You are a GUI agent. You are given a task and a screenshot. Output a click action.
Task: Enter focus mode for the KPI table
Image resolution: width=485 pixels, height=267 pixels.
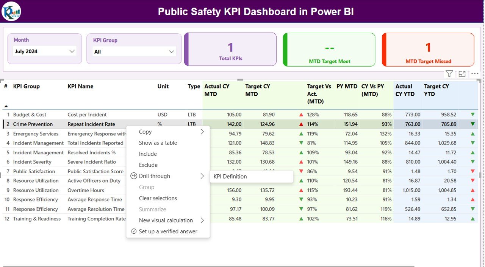(462, 73)
